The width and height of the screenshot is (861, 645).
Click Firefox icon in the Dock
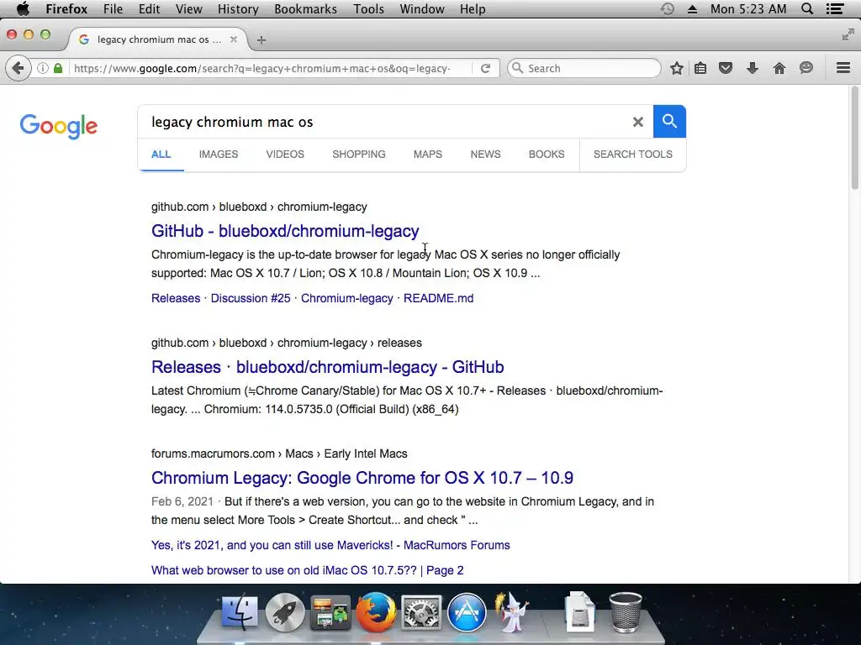376,612
